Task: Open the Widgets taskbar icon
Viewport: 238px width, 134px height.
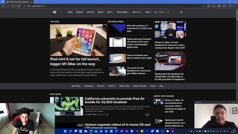Action: point(81,131)
